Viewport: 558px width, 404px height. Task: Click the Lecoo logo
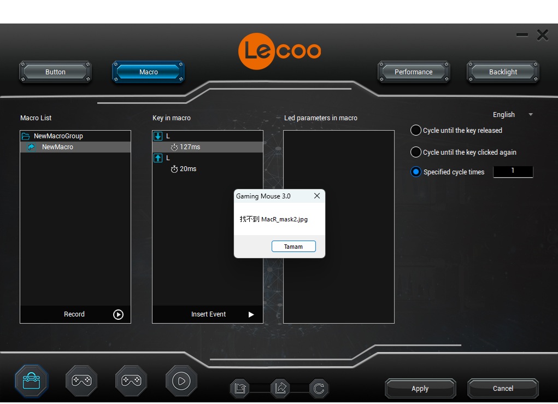point(279,51)
